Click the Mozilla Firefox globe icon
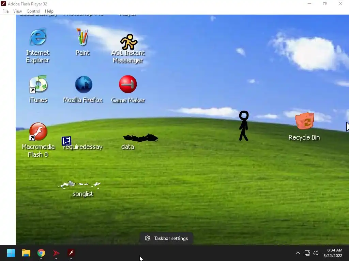 pos(84,84)
